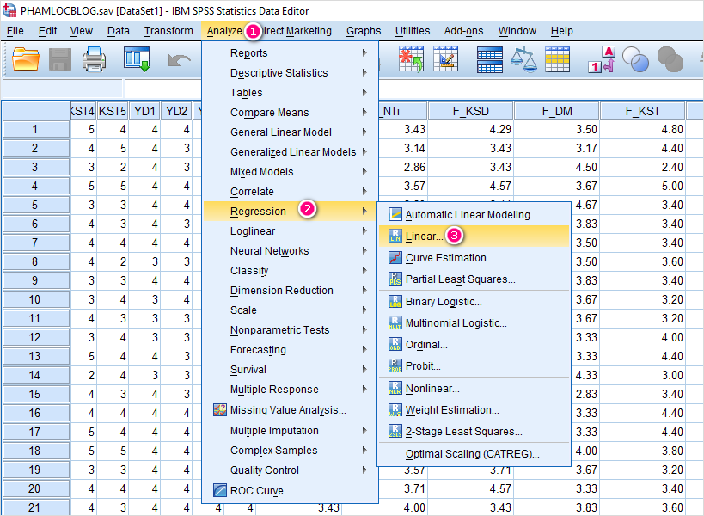Choose Linear... in the Regression submenu
Screen dimensions: 704x516
pos(425,236)
